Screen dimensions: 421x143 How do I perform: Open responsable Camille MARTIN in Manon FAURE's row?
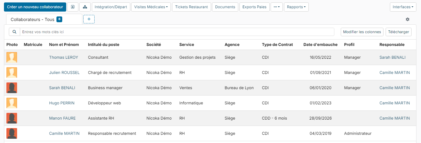pos(395,118)
